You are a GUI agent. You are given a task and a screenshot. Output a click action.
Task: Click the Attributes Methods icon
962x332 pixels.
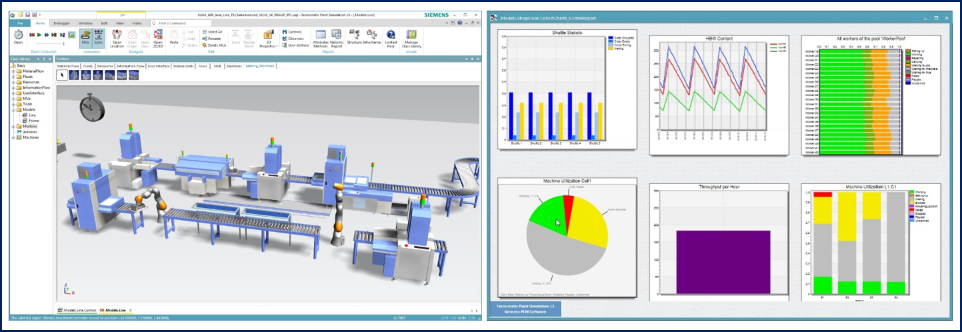[x=321, y=37]
